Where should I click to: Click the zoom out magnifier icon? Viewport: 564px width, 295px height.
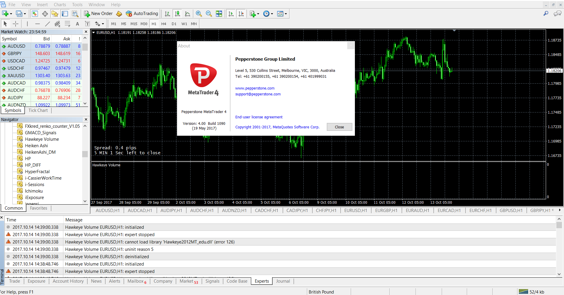209,14
